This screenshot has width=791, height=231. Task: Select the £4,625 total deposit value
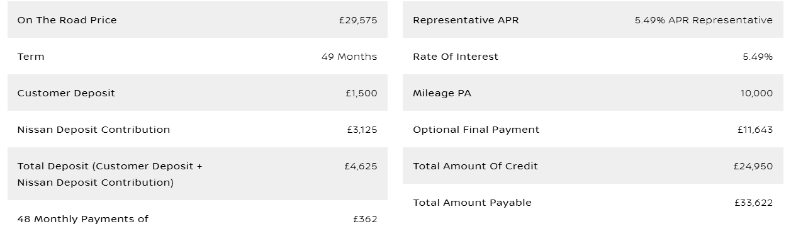(x=361, y=166)
